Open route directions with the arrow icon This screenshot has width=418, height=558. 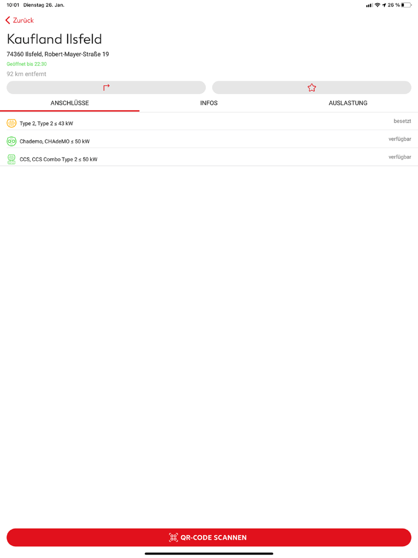point(106,87)
